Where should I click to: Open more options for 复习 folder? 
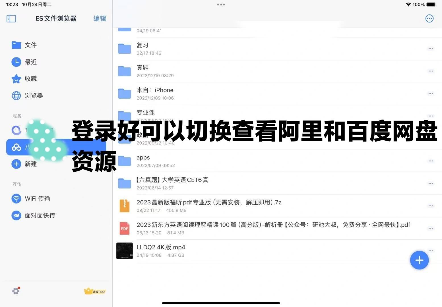(x=431, y=49)
